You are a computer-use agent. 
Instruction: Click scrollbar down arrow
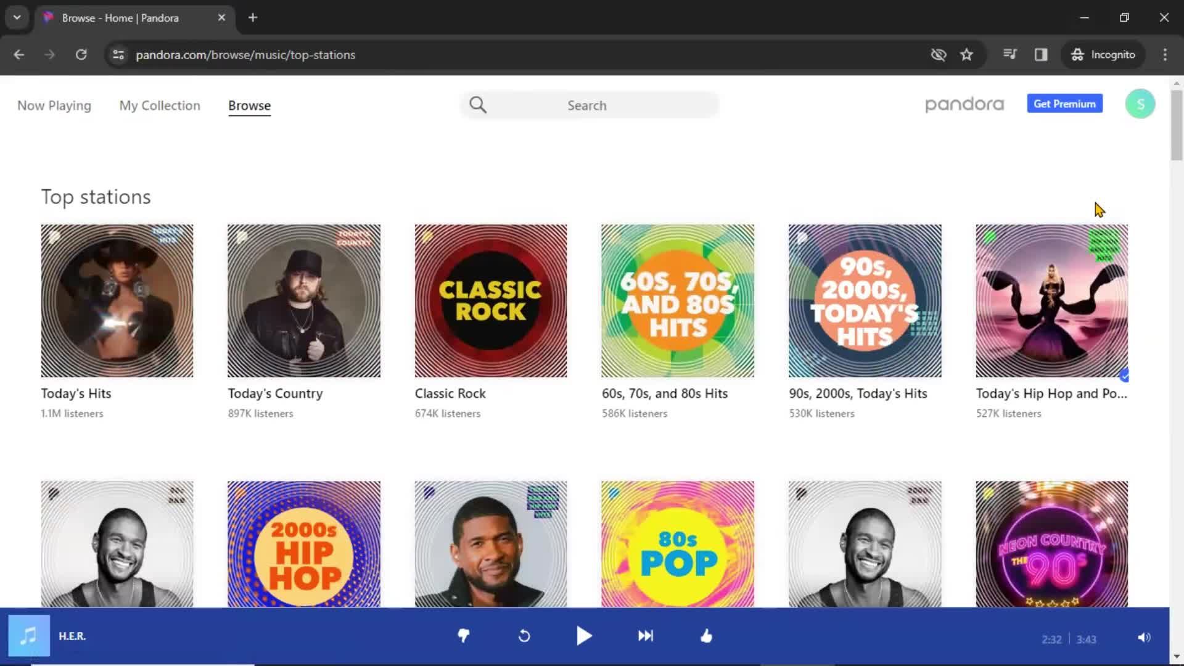tap(1177, 656)
